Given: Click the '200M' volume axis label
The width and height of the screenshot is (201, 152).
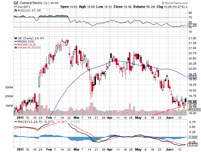Looking at the screenshot, I should (x=9, y=96).
